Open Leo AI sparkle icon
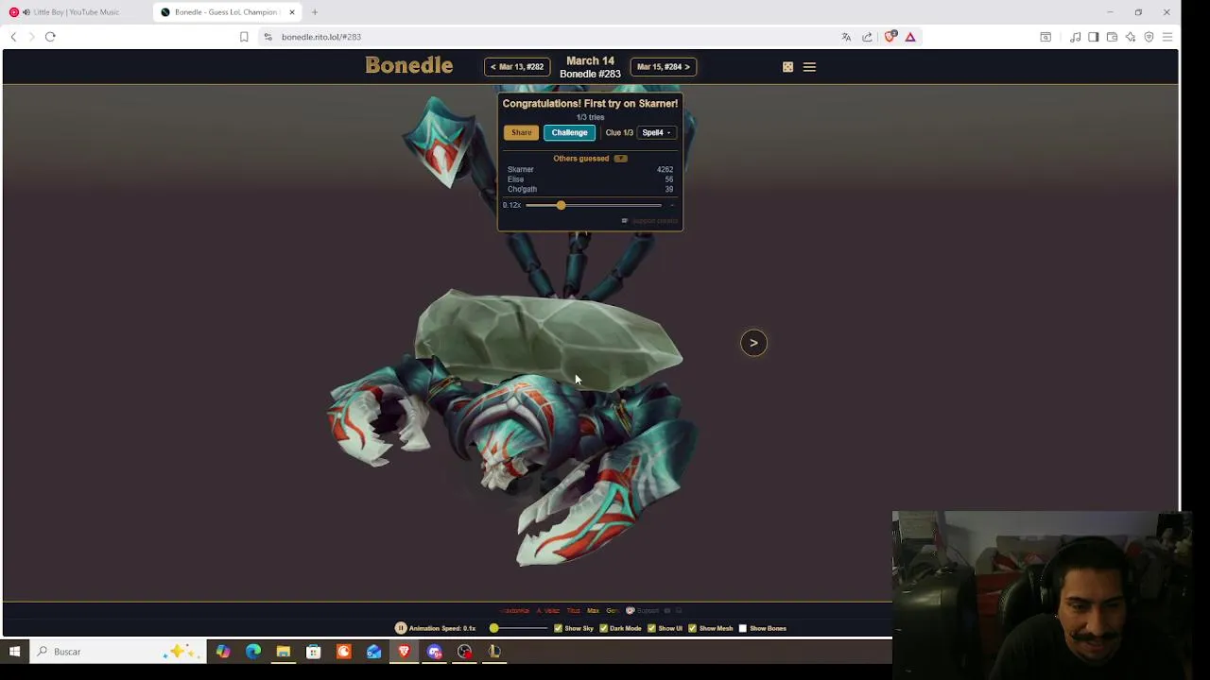This screenshot has height=680, width=1210. tap(1131, 37)
